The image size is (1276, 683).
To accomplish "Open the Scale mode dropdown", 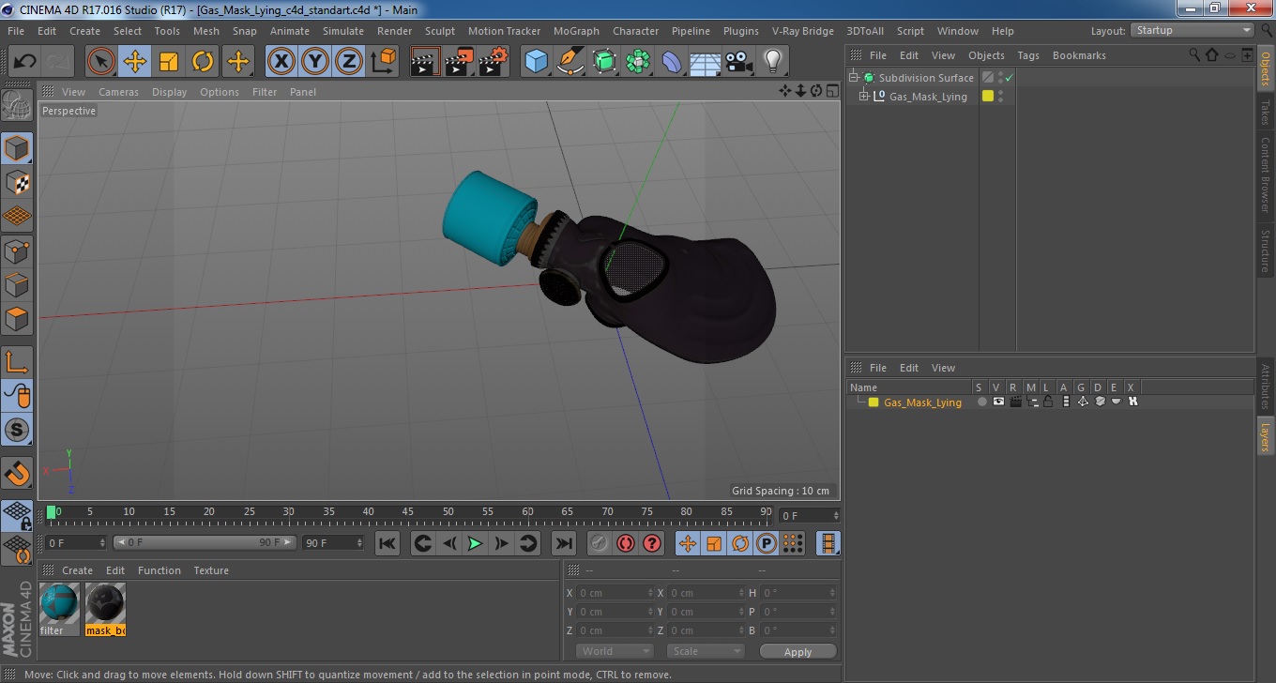I will pos(706,651).
